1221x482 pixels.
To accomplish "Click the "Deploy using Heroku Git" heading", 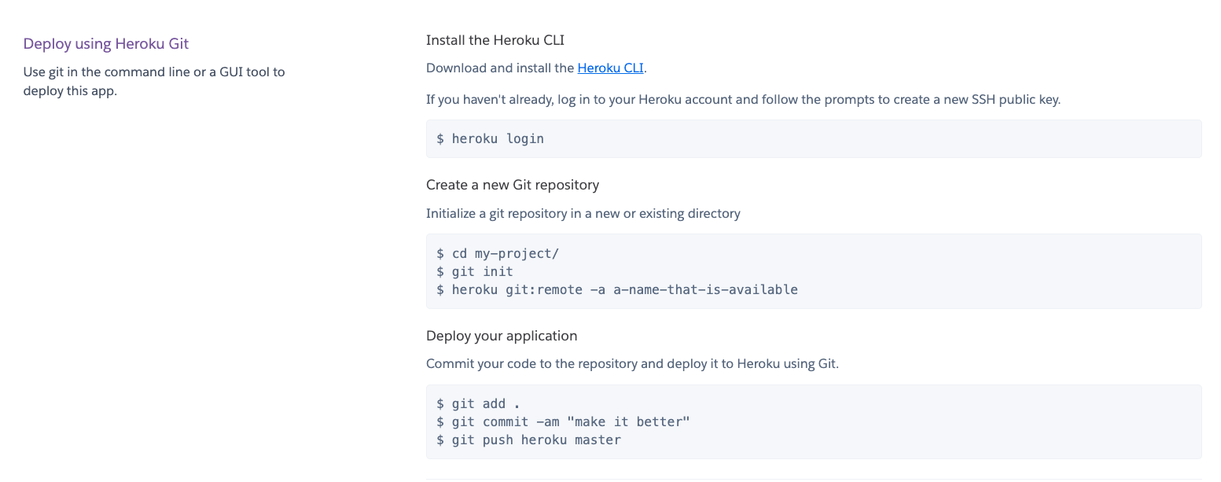I will (x=106, y=43).
